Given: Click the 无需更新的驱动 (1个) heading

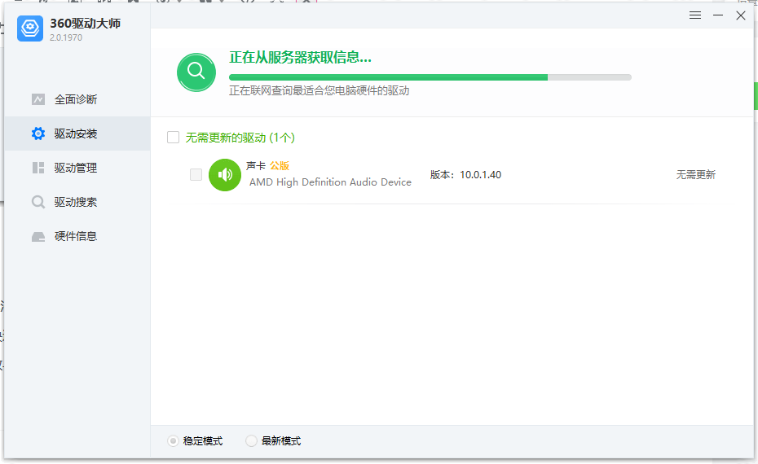Looking at the screenshot, I should [240, 138].
